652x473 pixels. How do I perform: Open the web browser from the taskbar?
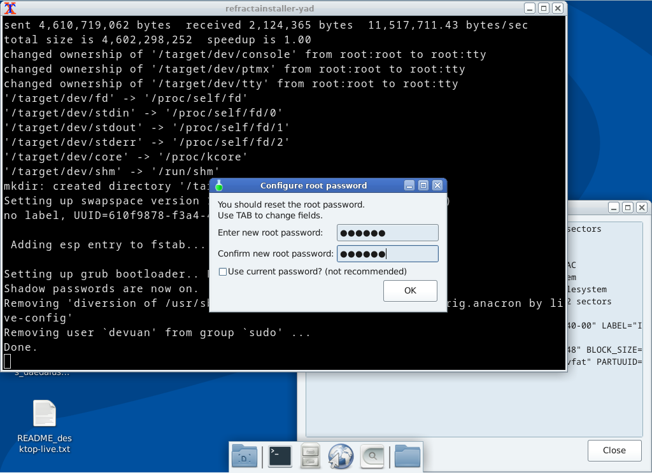coord(340,456)
